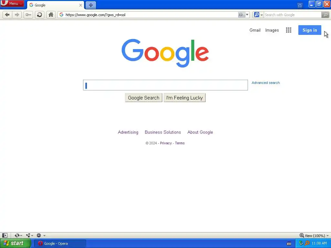The height and width of the screenshot is (248, 331).
Task: Click the 11:08 AM clock
Action: pyautogui.click(x=319, y=243)
